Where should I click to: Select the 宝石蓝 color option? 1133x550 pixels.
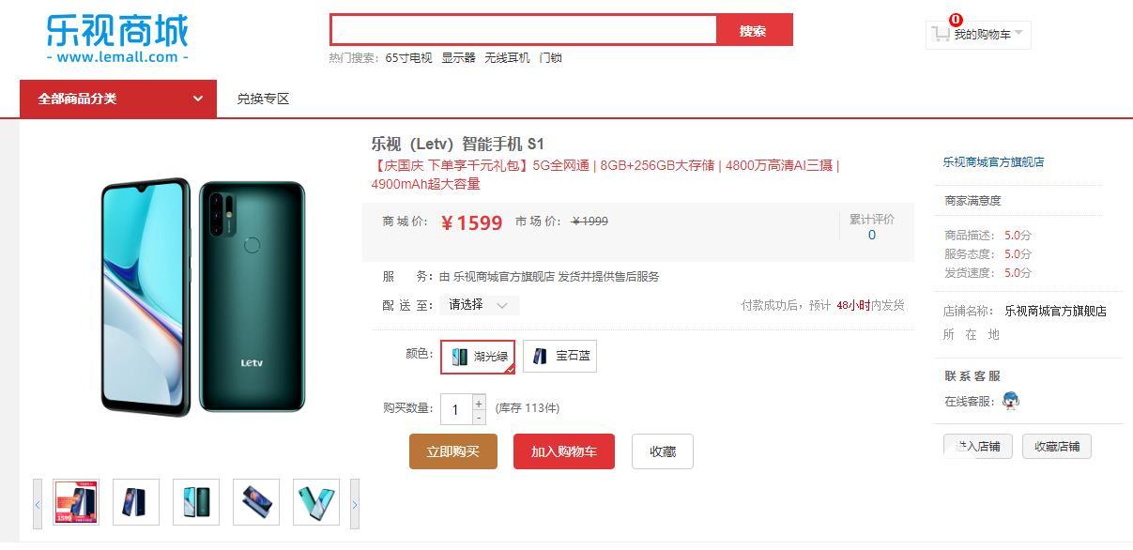(559, 357)
